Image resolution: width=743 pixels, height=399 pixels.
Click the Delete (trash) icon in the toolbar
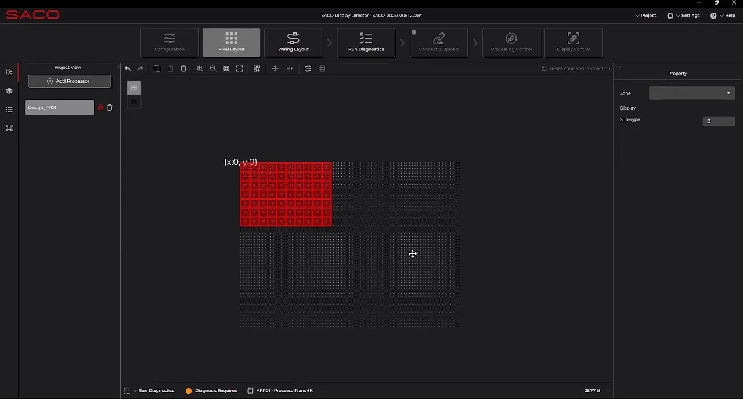(183, 68)
